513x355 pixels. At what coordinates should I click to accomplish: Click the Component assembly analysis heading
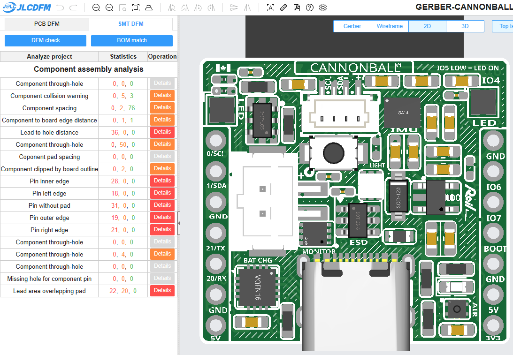pyautogui.click(x=89, y=69)
